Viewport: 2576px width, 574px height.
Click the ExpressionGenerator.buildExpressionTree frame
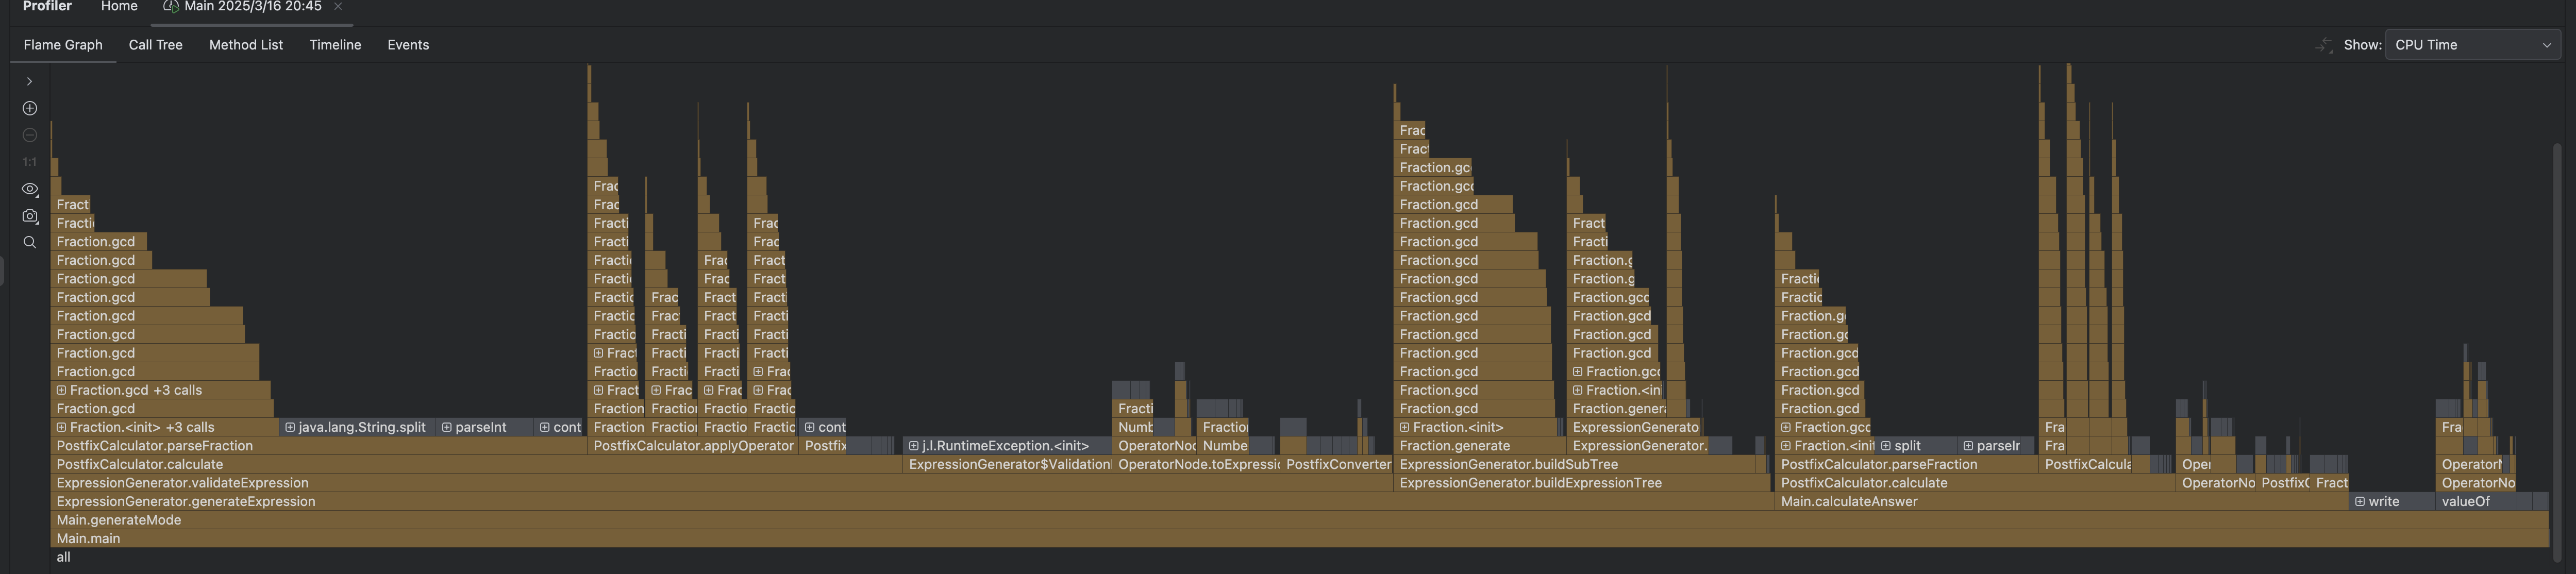click(x=1530, y=483)
